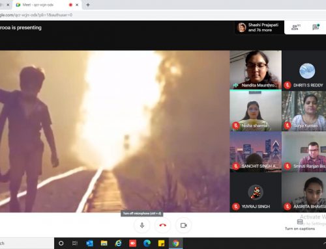Open the participants list icon
Viewport: 326px width, 249px height.
(295, 27)
